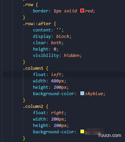Open the yellow color swatch picker
Screen dimensions: 125x142
(82, 132)
